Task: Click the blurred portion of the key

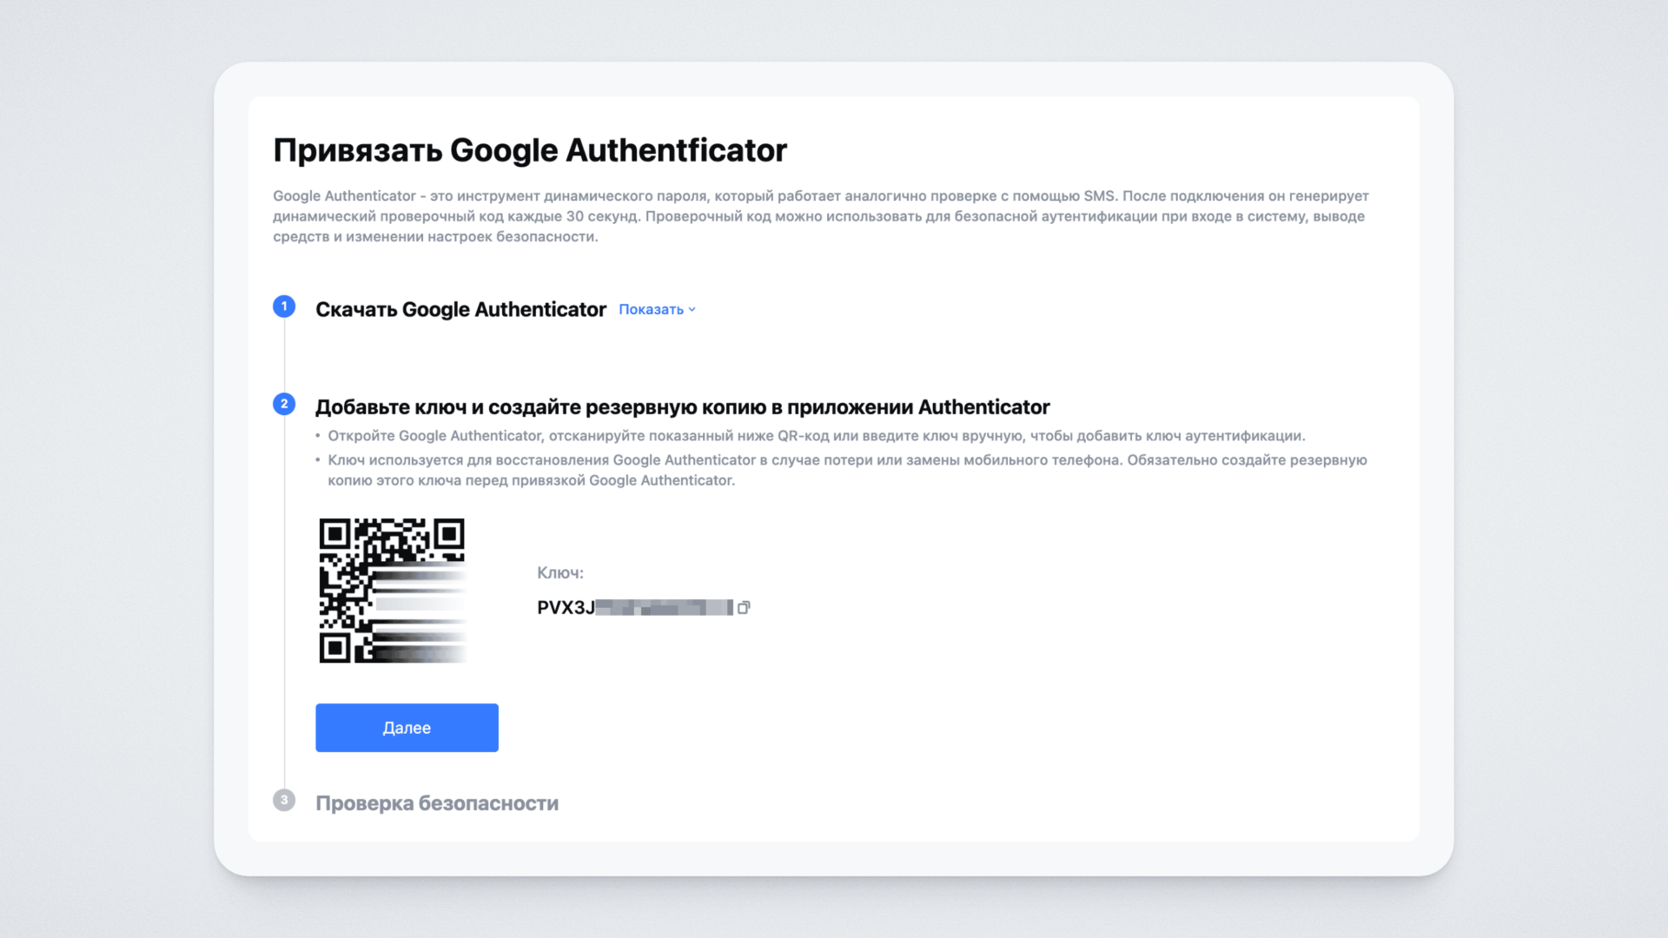Action: click(x=665, y=608)
